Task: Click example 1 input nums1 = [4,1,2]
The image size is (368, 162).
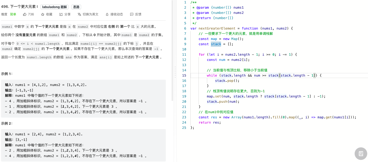Action: (x=31, y=85)
